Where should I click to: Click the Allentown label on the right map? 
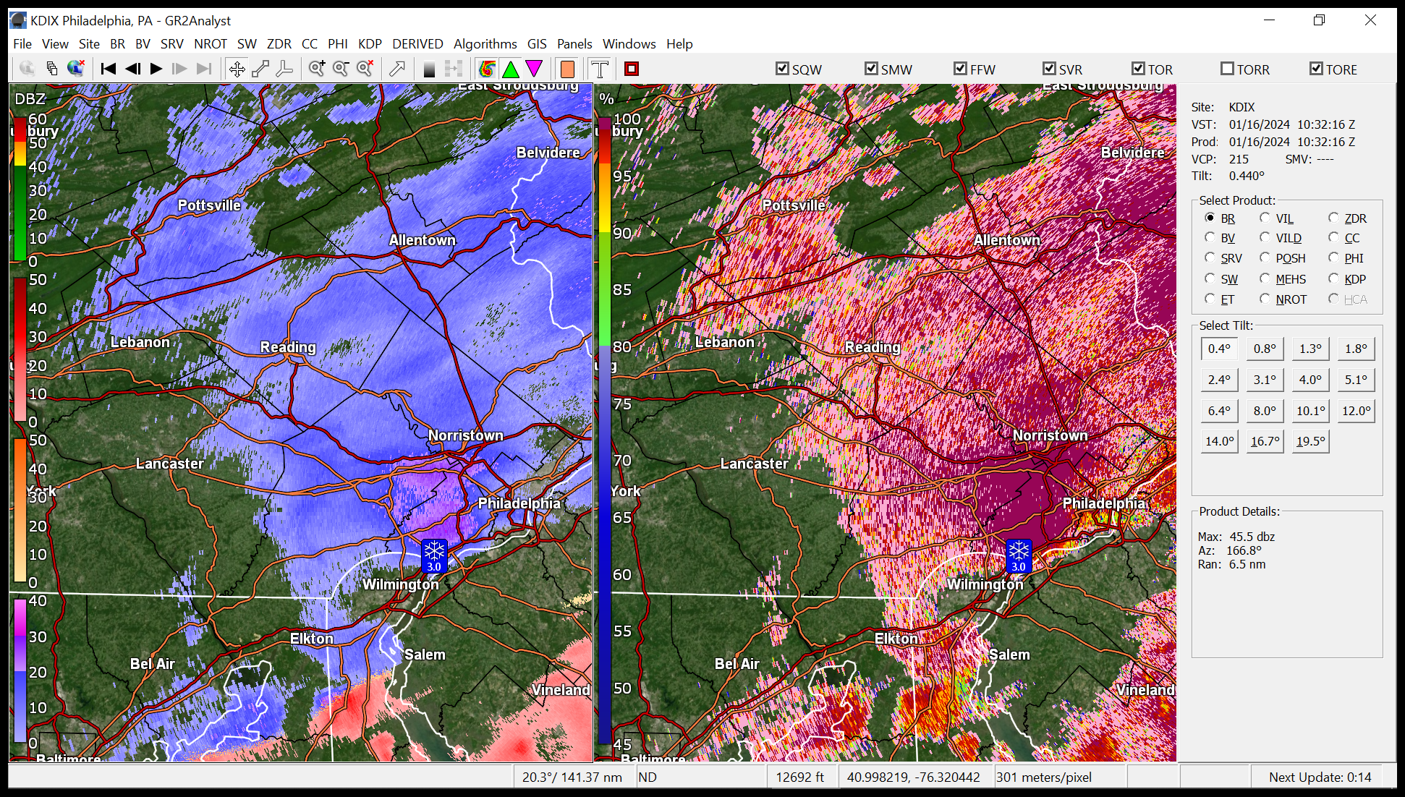point(1006,240)
